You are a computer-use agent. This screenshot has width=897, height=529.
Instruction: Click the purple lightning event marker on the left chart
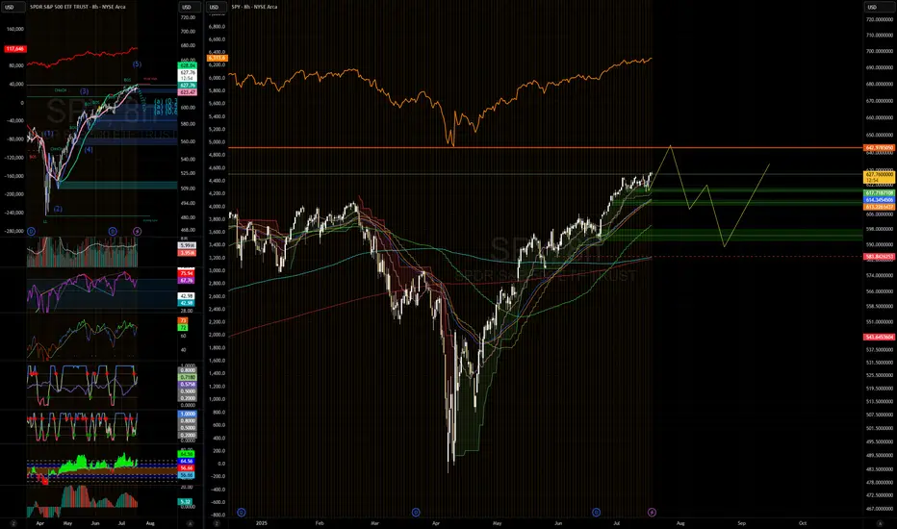tap(137, 231)
